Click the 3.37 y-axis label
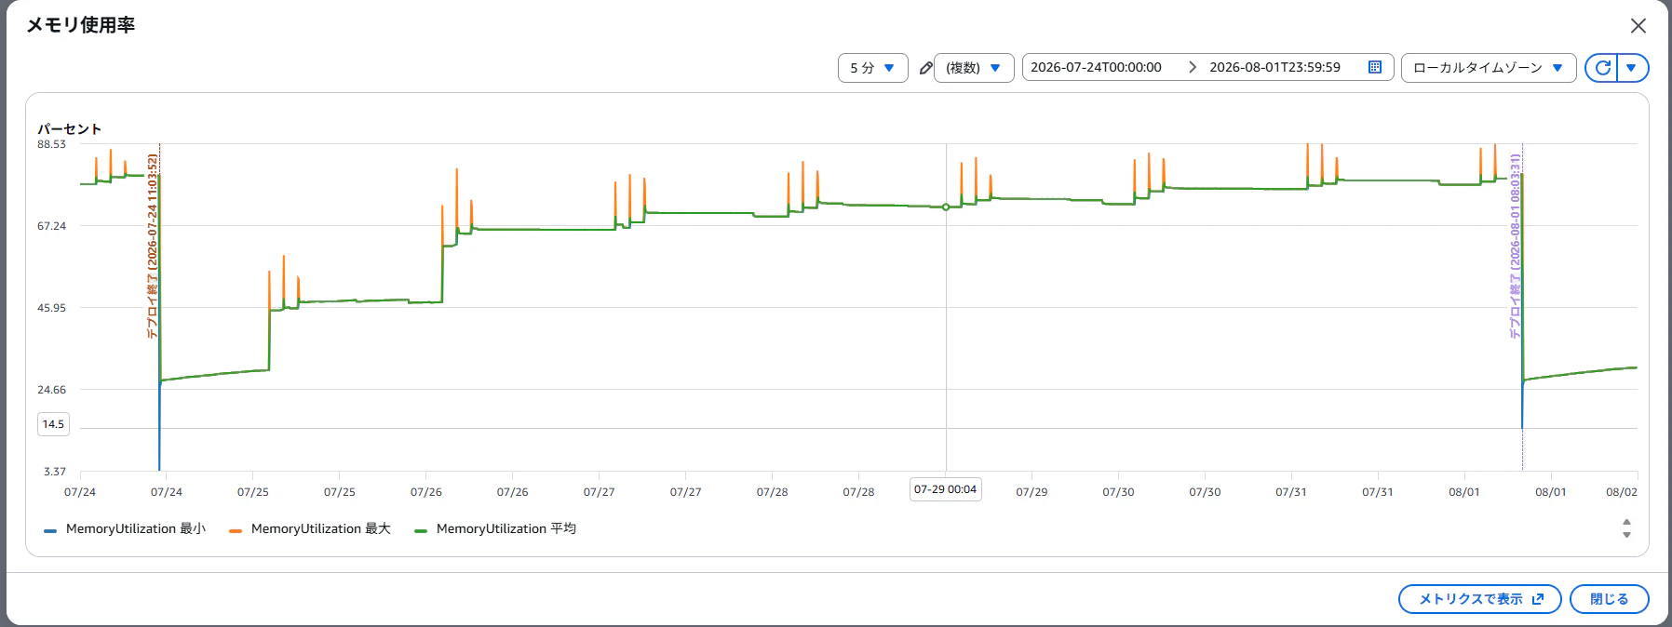This screenshot has height=627, width=1672. (55, 472)
